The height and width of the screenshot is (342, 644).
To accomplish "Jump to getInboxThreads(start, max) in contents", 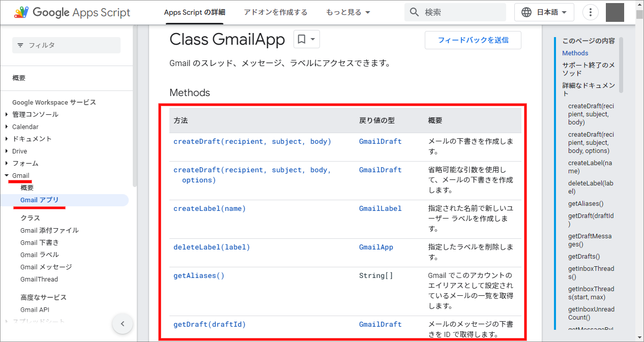I will pyautogui.click(x=591, y=293).
